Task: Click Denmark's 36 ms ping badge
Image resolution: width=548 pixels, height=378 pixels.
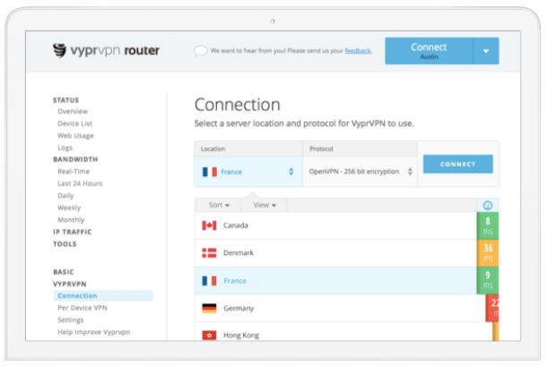Action: click(x=488, y=253)
